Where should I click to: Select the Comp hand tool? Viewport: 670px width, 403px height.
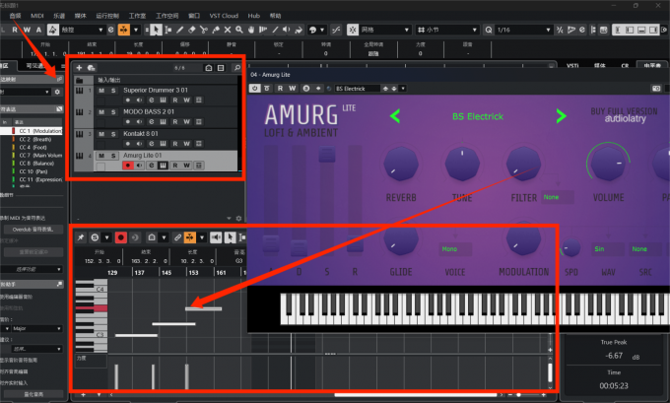click(x=251, y=30)
